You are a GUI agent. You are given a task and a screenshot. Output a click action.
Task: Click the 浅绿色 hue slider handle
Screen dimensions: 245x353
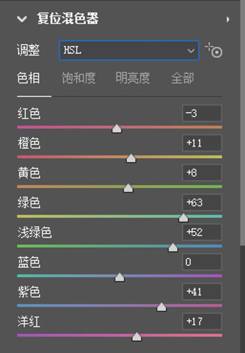173,247
